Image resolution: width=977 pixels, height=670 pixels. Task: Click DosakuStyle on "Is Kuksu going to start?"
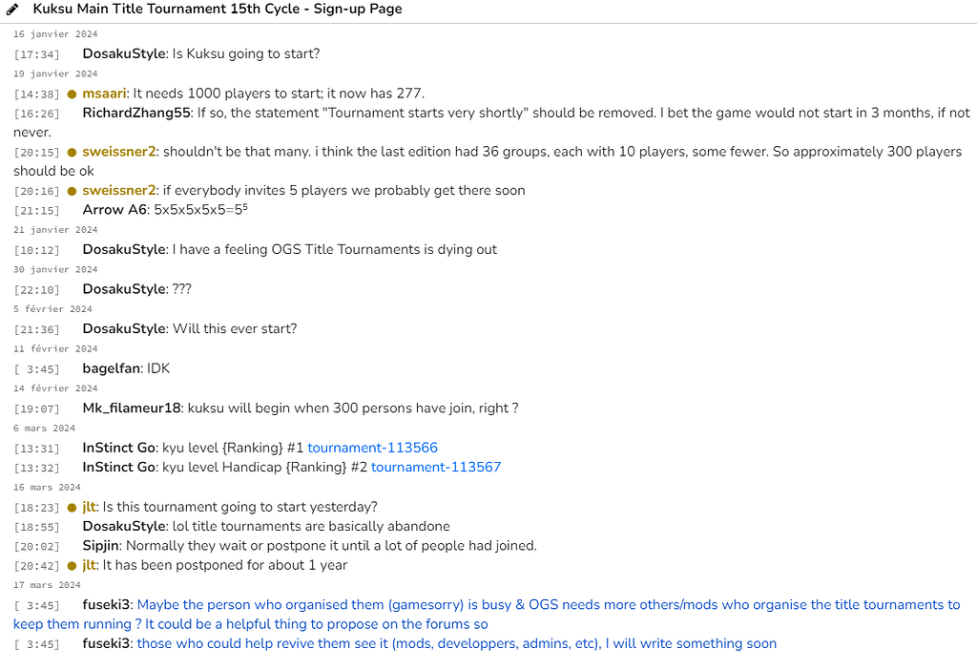pyautogui.click(x=124, y=54)
